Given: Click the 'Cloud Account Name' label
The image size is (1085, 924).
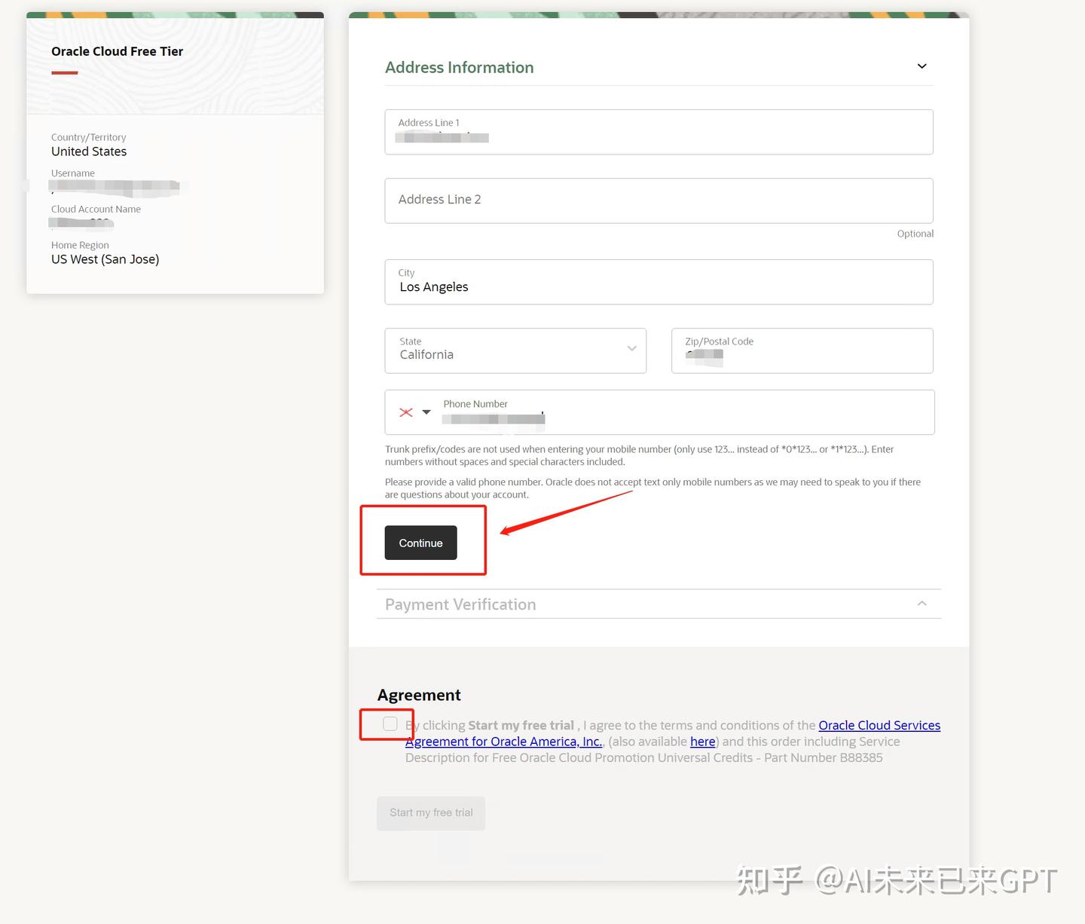Looking at the screenshot, I should click(96, 209).
